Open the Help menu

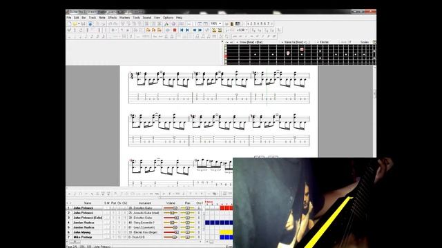point(179,17)
